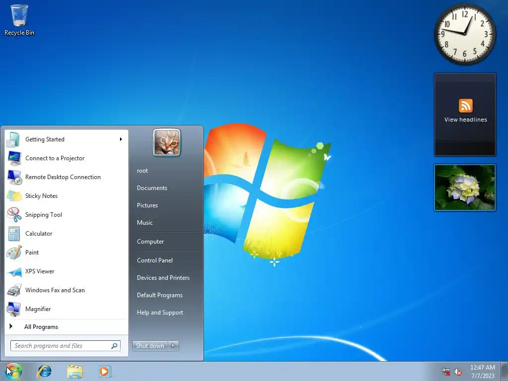Expand the Getting Started submenu arrow
Image resolution: width=508 pixels, height=381 pixels.
tap(121, 139)
